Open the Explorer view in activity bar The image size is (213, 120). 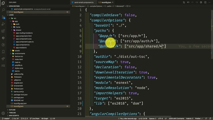(3, 3)
